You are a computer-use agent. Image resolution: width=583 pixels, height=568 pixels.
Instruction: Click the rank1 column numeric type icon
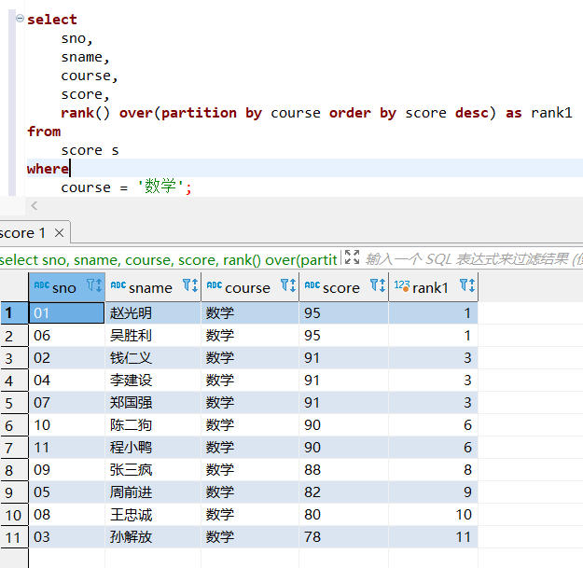(x=402, y=285)
